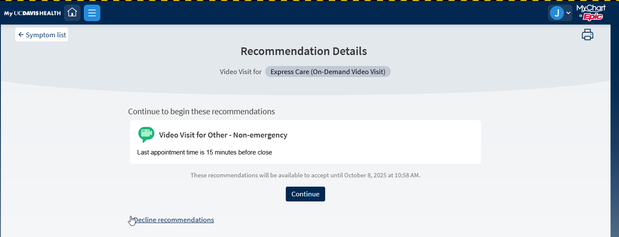Go to the home page via house icon

[x=72, y=13]
